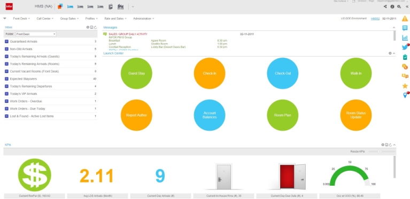Screen dimensions: 410x199
Task: Open Today's VIP Arrivals inbox row
Action: [50, 94]
